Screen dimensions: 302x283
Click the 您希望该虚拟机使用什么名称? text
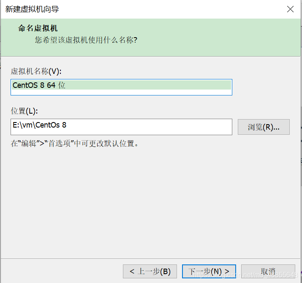(86, 40)
